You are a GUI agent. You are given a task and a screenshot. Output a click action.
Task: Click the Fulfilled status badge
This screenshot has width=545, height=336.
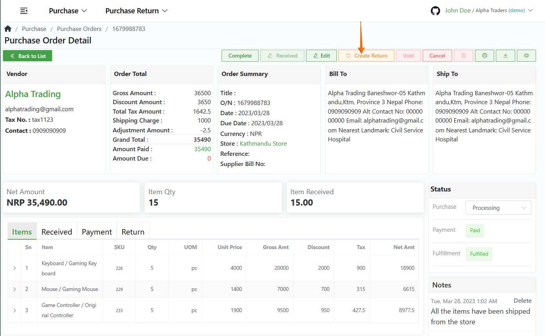[x=479, y=254]
